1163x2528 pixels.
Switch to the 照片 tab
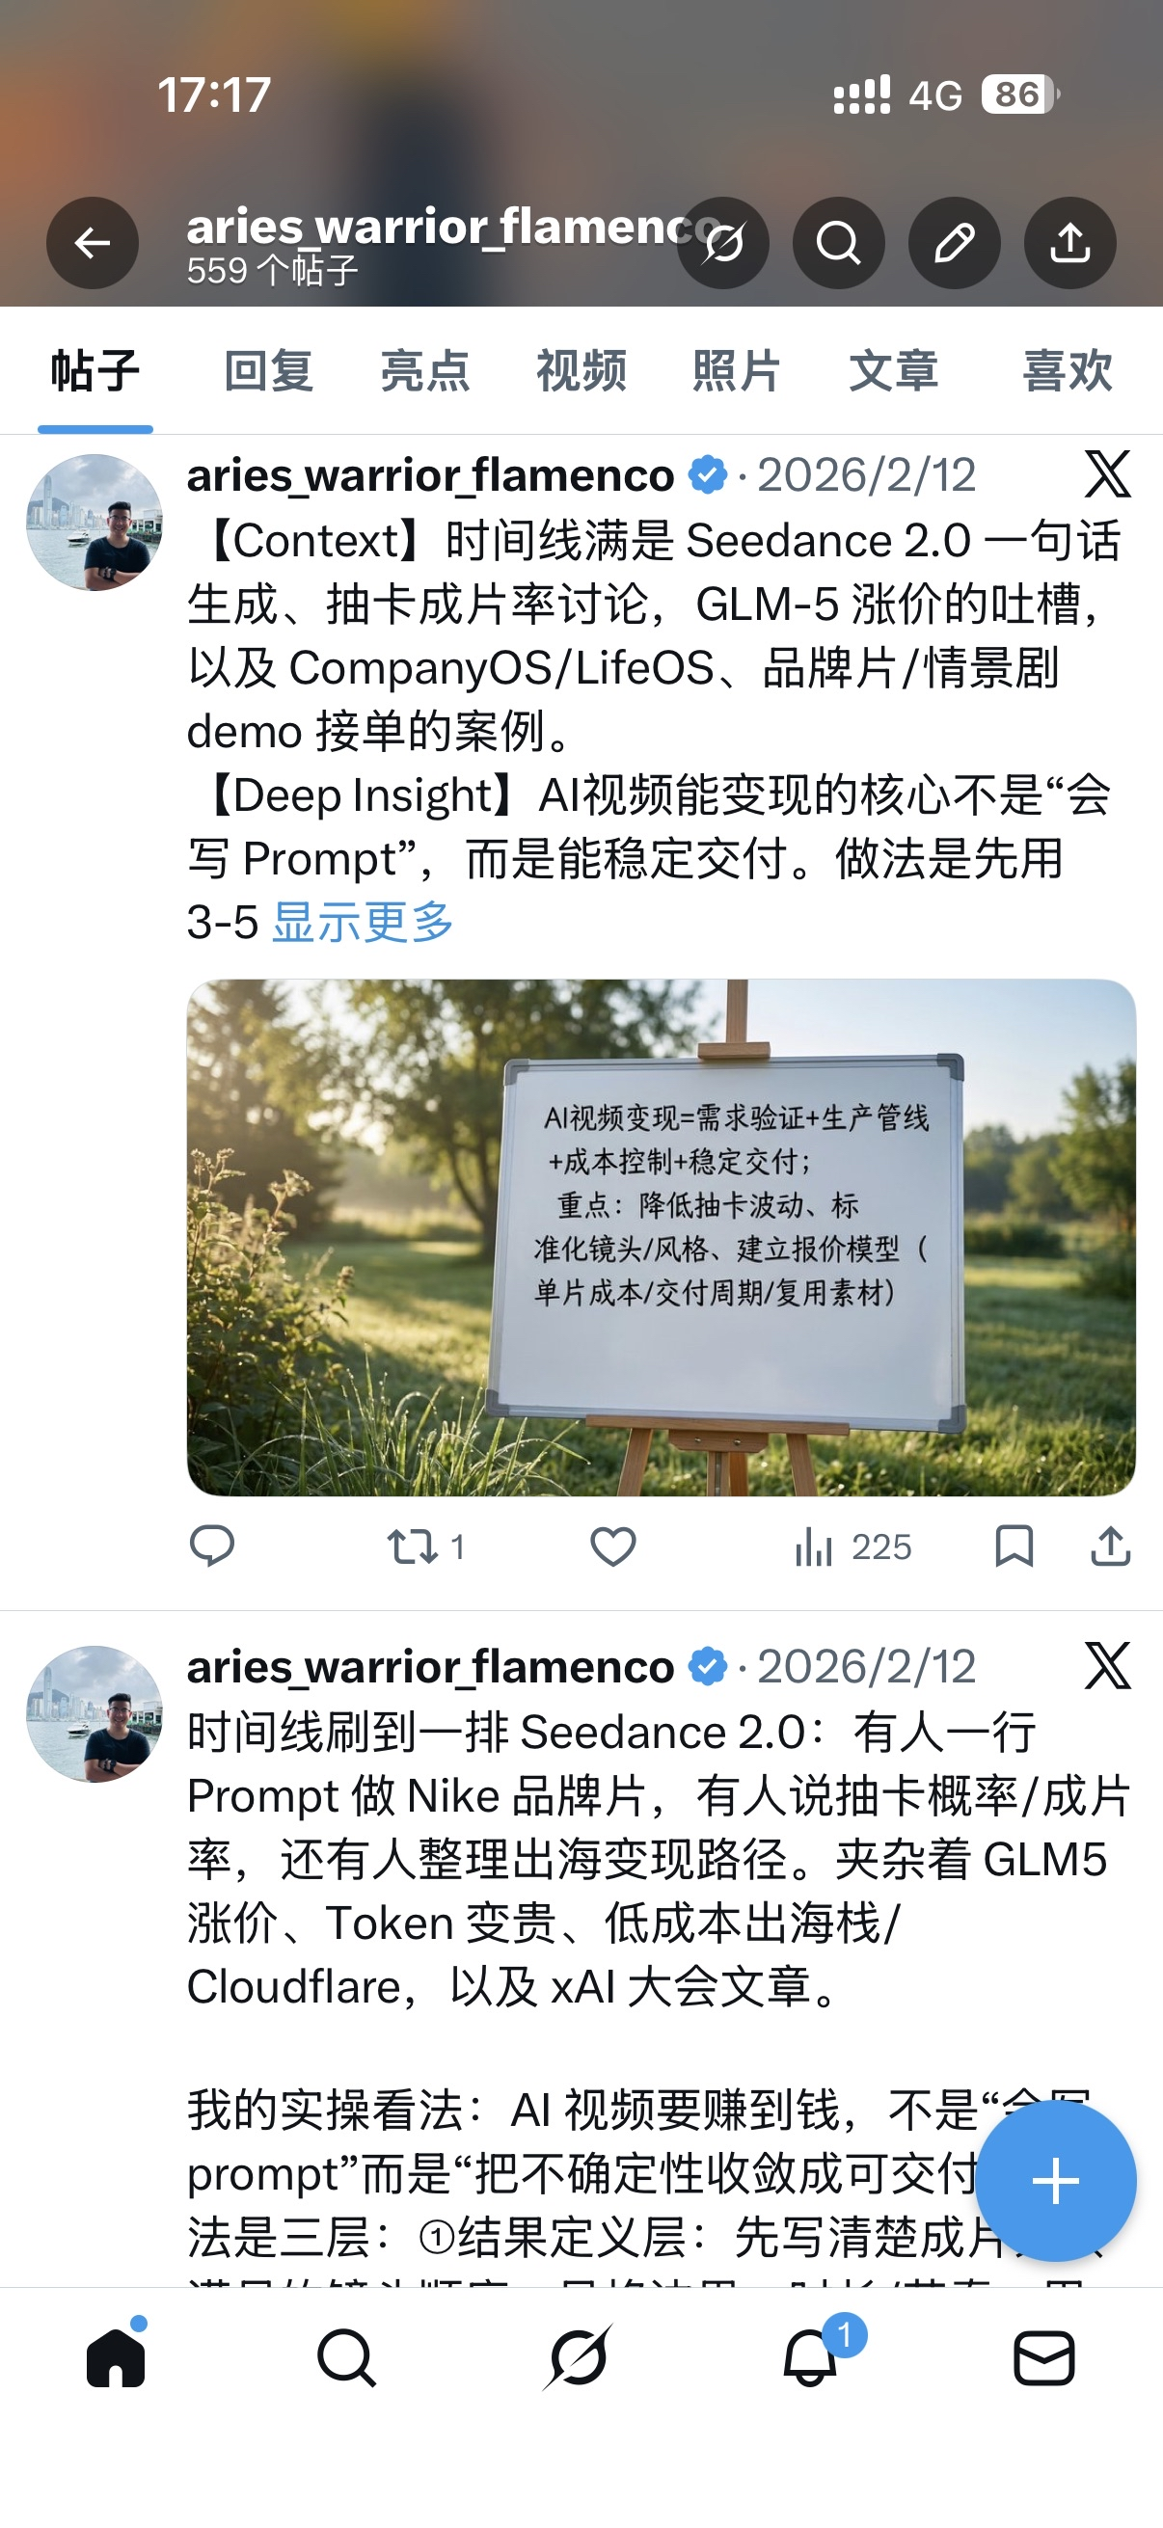click(737, 371)
